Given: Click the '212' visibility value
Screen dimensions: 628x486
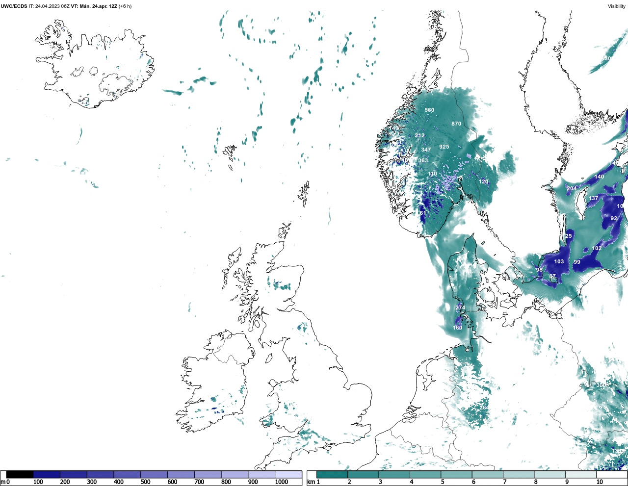Looking at the screenshot, I should [419, 135].
